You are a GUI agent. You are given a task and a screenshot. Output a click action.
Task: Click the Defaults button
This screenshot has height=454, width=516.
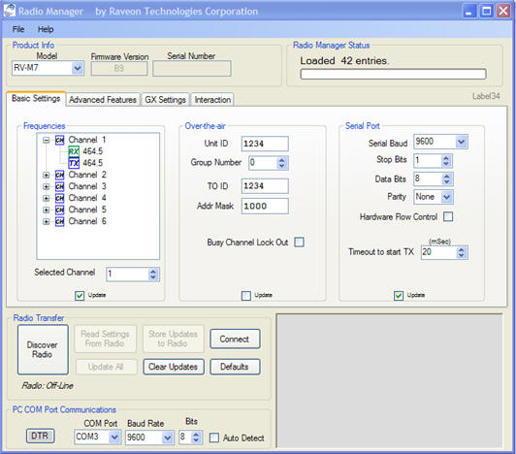coord(235,367)
